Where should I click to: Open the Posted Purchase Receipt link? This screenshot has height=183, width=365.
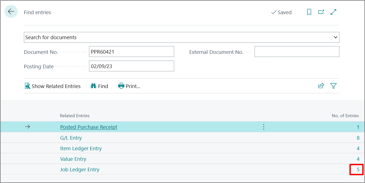(88, 127)
